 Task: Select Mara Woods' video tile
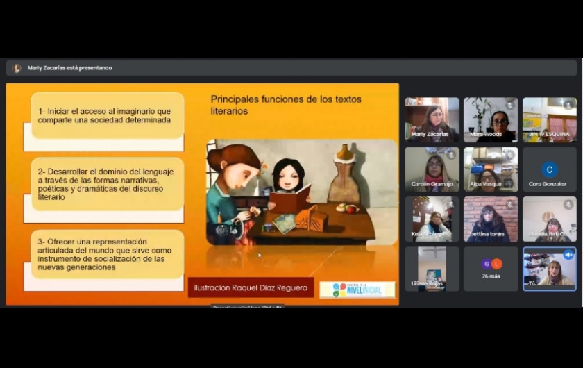coord(491,120)
